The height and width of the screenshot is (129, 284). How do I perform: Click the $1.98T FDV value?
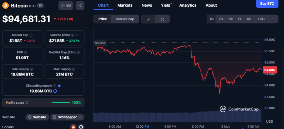(x=22, y=58)
